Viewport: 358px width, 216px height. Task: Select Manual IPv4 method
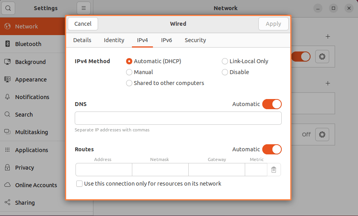click(139, 72)
